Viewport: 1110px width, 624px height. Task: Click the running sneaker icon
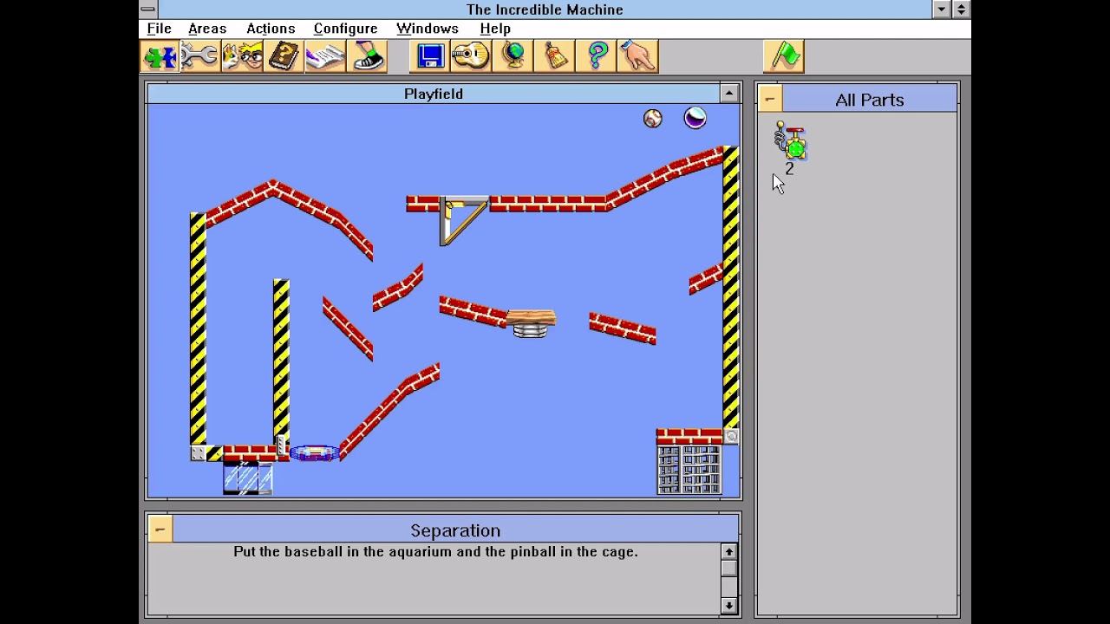click(367, 56)
